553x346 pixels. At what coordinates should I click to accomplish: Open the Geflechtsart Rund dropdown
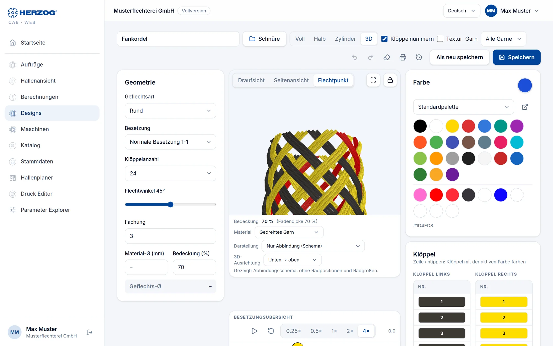170,111
